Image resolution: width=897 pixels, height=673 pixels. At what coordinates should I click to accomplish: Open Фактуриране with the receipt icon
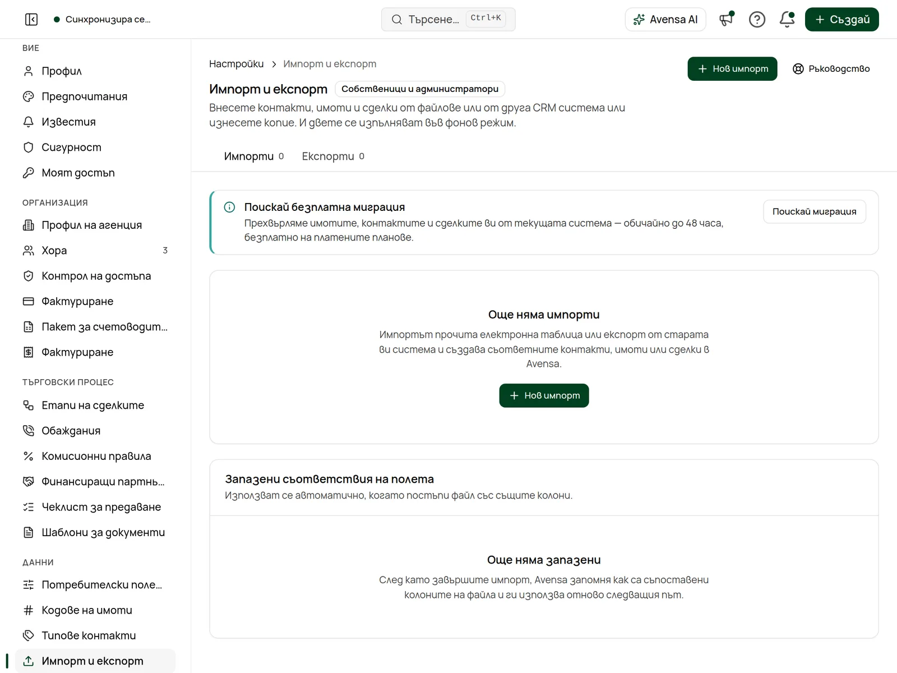click(x=95, y=352)
